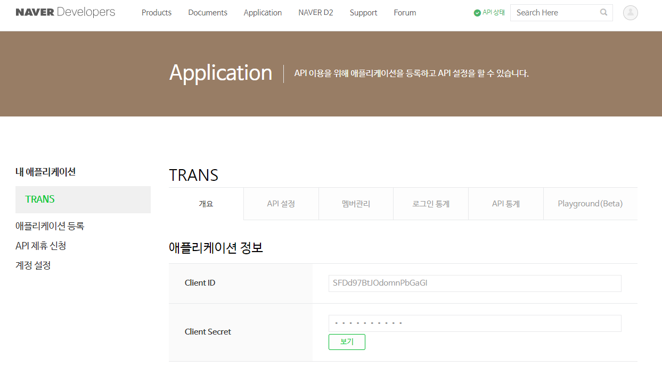Viewport: 662px width, 384px height.
Task: Switch to the 멤버관리 tab
Action: [x=356, y=204]
